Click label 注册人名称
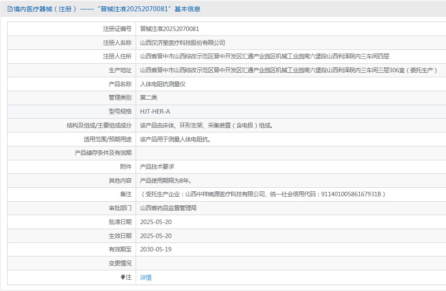The height and width of the screenshot is (291, 446). (x=117, y=43)
